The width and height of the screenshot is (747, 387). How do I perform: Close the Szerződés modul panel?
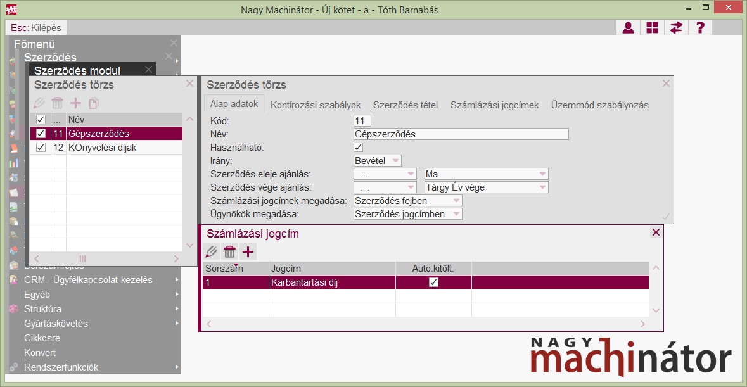point(149,70)
